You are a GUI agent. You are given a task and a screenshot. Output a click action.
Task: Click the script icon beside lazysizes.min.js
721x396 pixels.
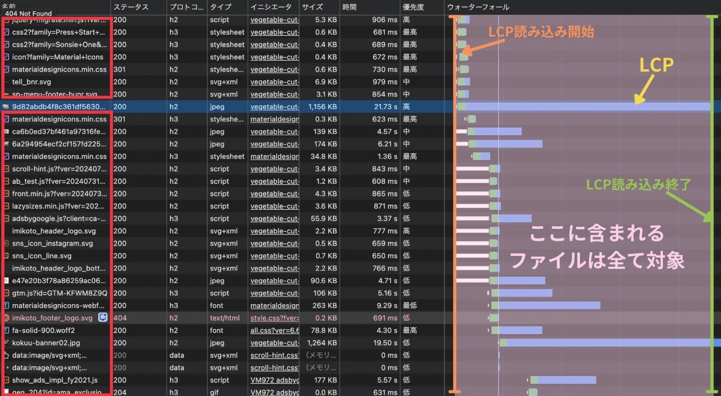(x=6, y=206)
